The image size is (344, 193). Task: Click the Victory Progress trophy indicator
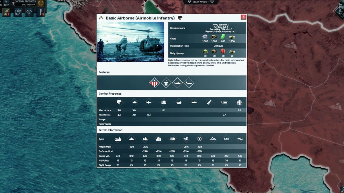pos(13,3)
